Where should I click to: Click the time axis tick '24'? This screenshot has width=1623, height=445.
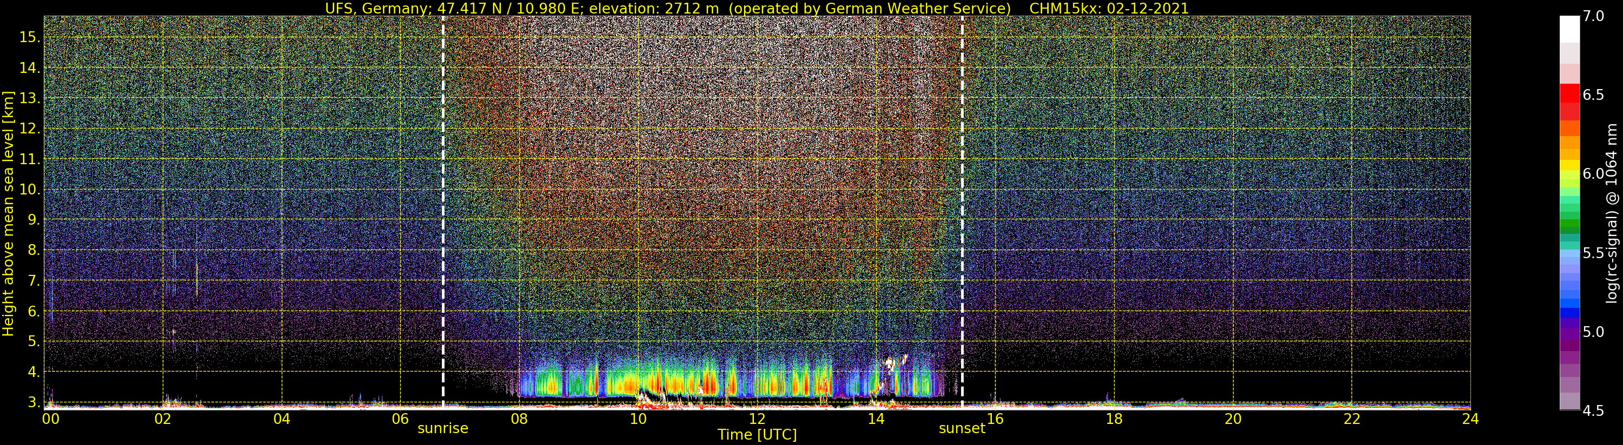click(x=1470, y=419)
